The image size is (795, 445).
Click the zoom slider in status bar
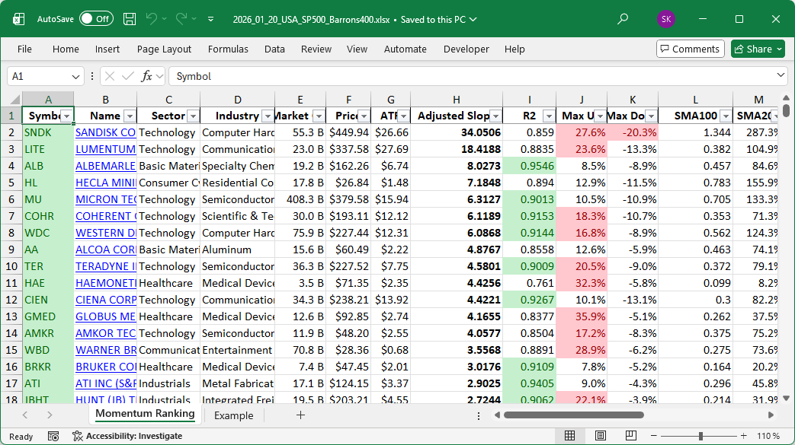[x=701, y=436]
